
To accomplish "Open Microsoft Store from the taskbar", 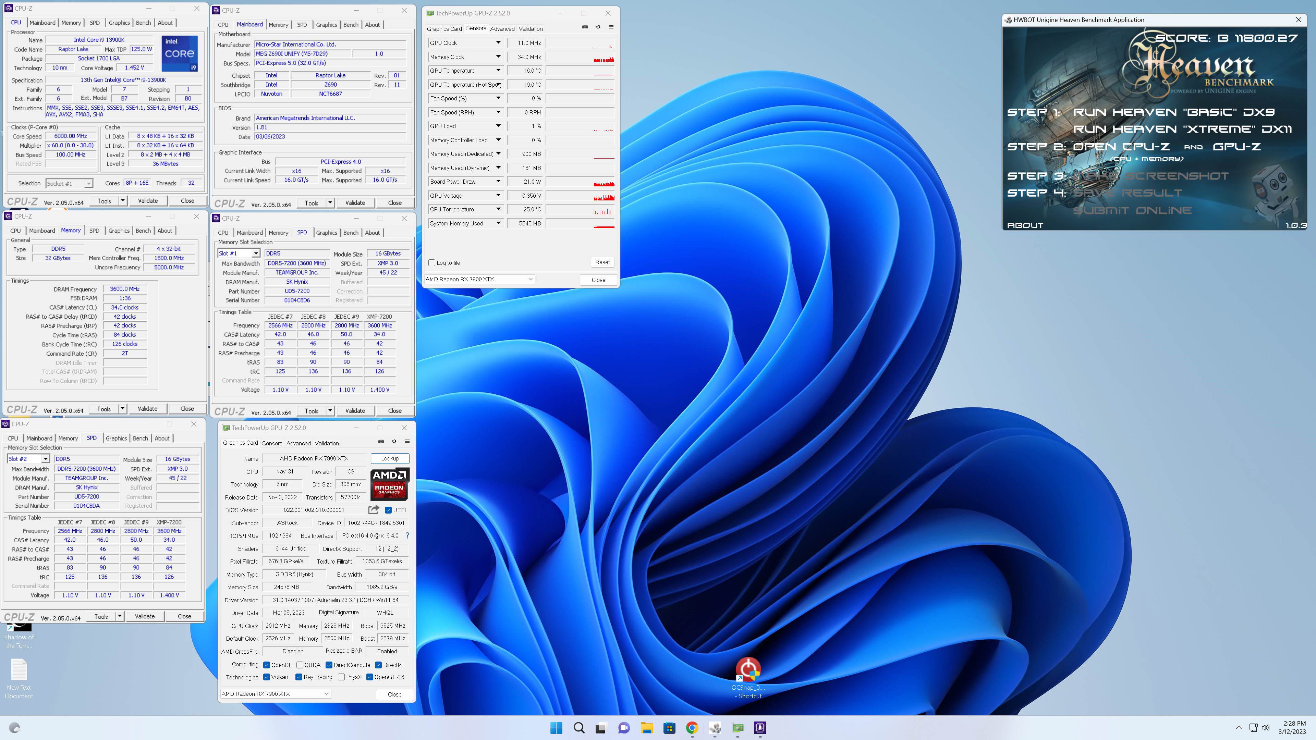I will pyautogui.click(x=669, y=728).
